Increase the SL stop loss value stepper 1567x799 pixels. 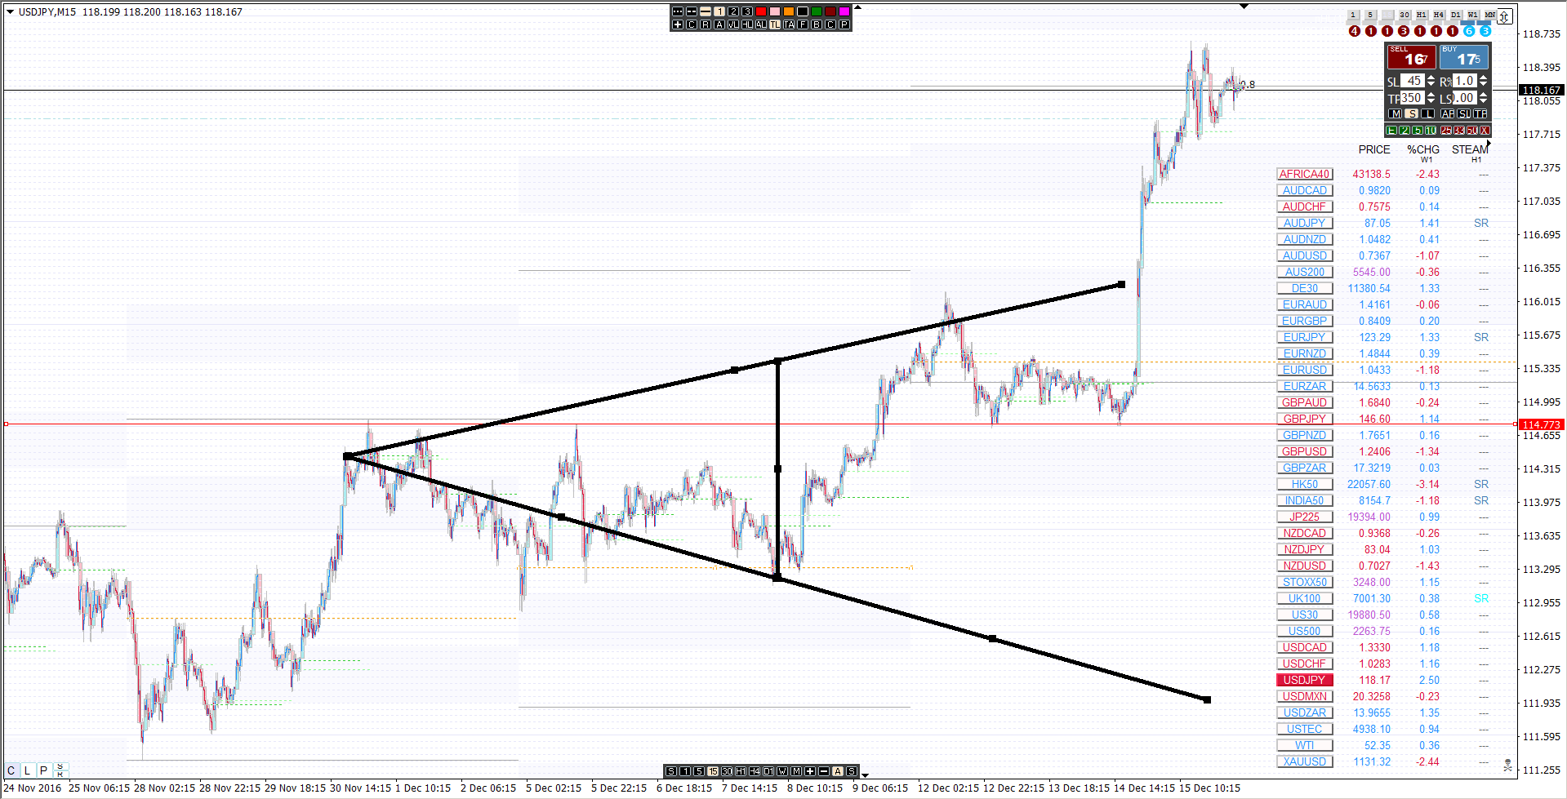tap(1431, 77)
